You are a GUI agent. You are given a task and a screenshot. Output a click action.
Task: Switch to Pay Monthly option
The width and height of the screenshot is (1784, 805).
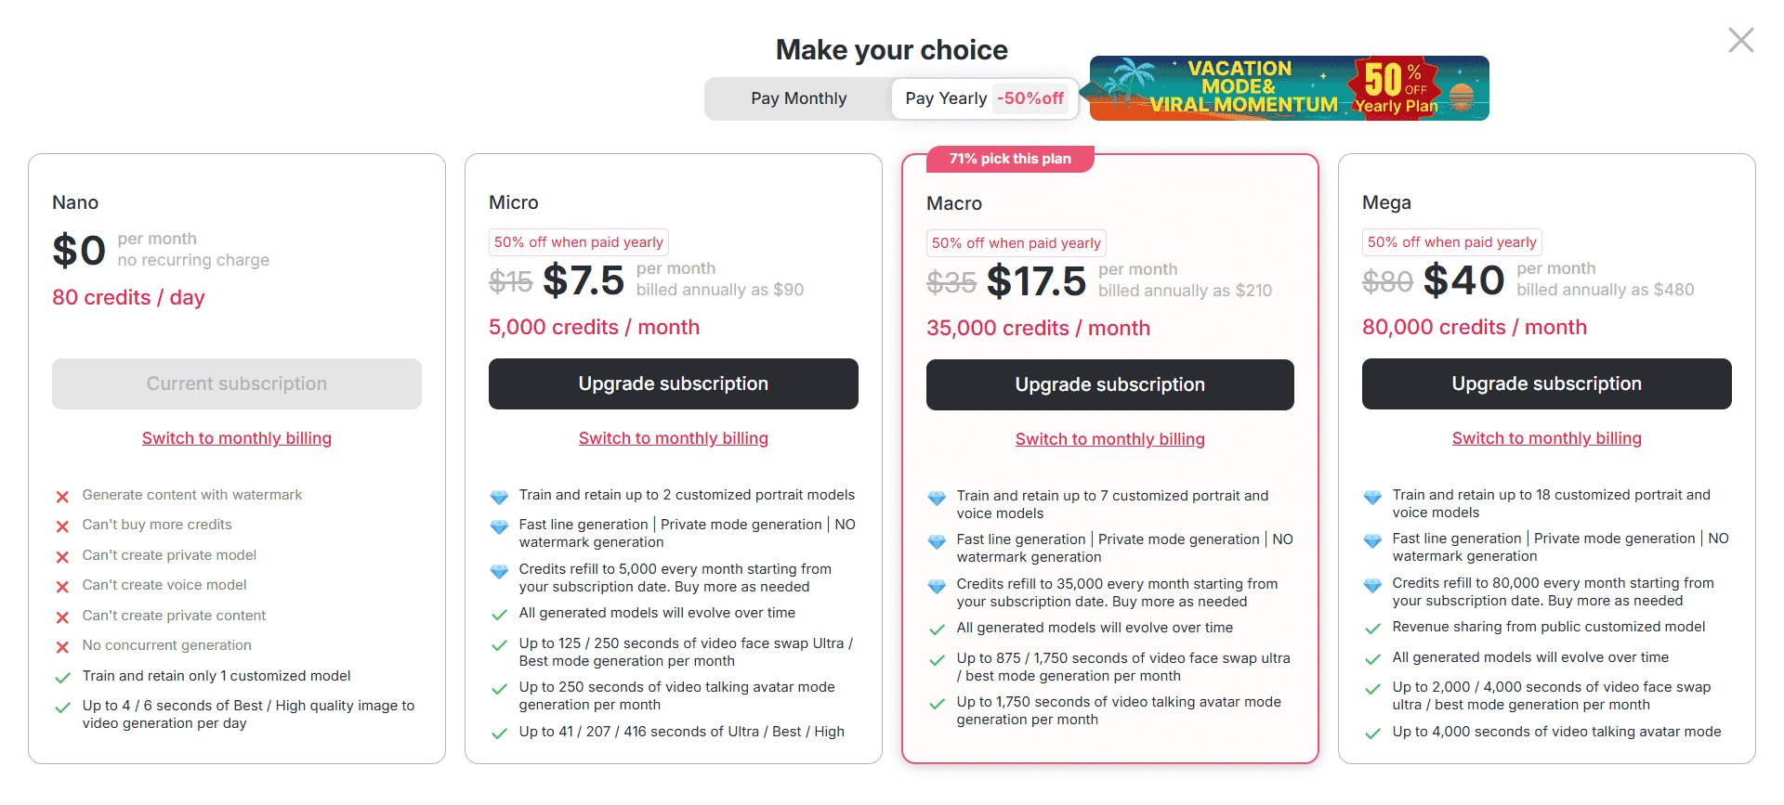(798, 98)
